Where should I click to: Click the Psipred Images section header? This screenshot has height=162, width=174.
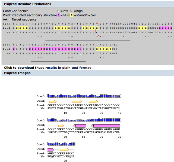point(17,73)
